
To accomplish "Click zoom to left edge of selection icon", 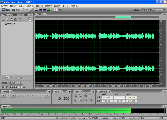I will tap(76, 100).
